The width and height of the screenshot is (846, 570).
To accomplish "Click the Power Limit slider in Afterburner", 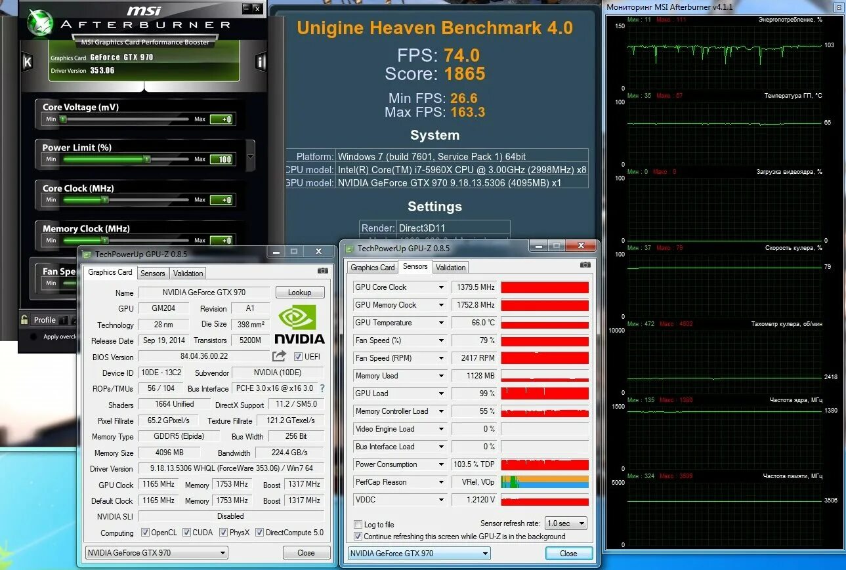I will pyautogui.click(x=126, y=159).
